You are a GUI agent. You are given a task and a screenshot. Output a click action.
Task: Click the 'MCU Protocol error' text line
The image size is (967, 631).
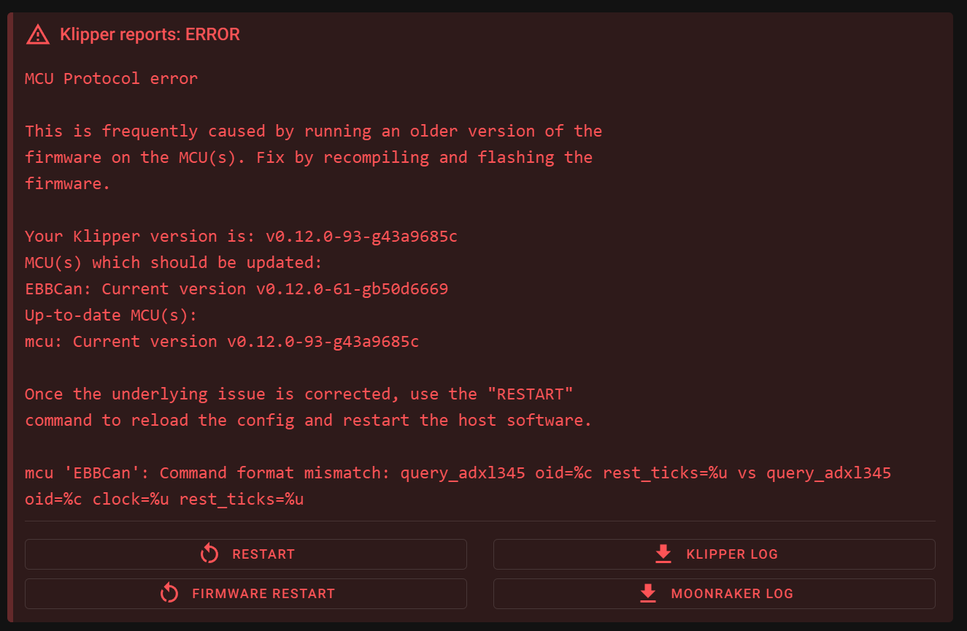112,78
